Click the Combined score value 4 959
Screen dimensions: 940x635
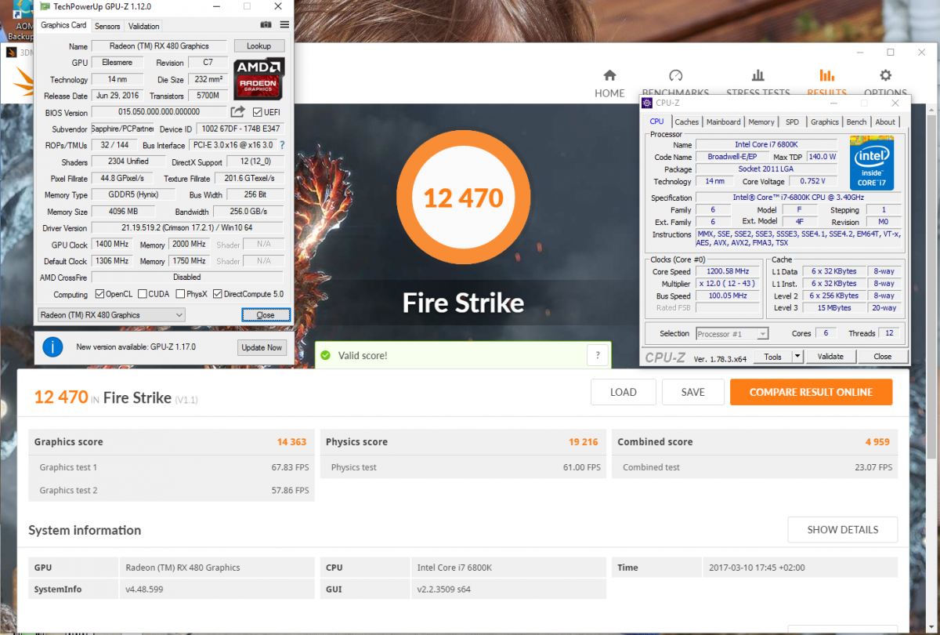pos(877,442)
